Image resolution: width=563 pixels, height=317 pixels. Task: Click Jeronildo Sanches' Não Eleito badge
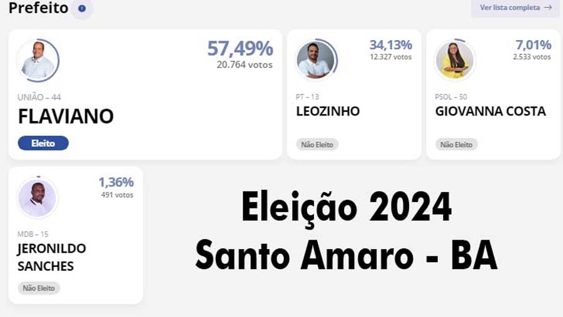point(39,288)
